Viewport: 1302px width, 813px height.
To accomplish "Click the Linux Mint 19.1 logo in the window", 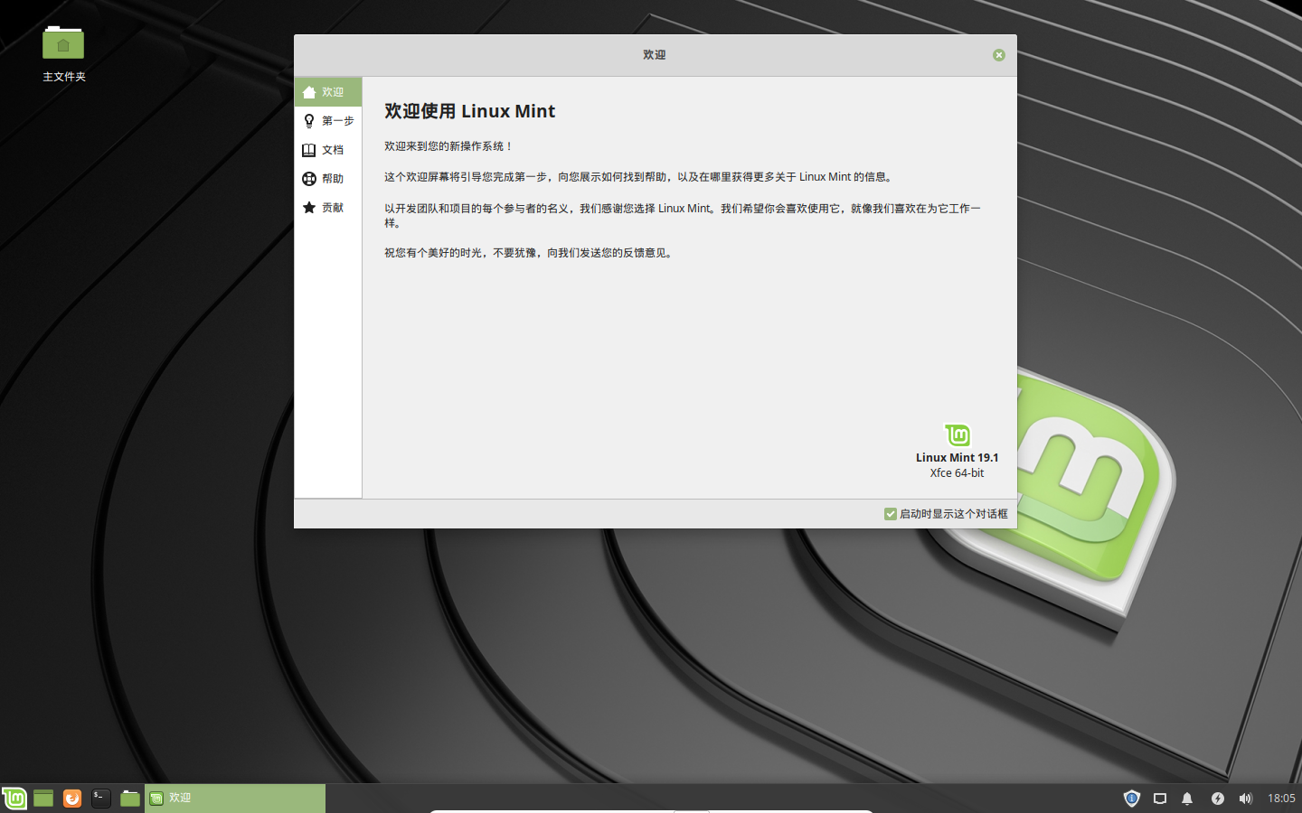I will [x=957, y=435].
